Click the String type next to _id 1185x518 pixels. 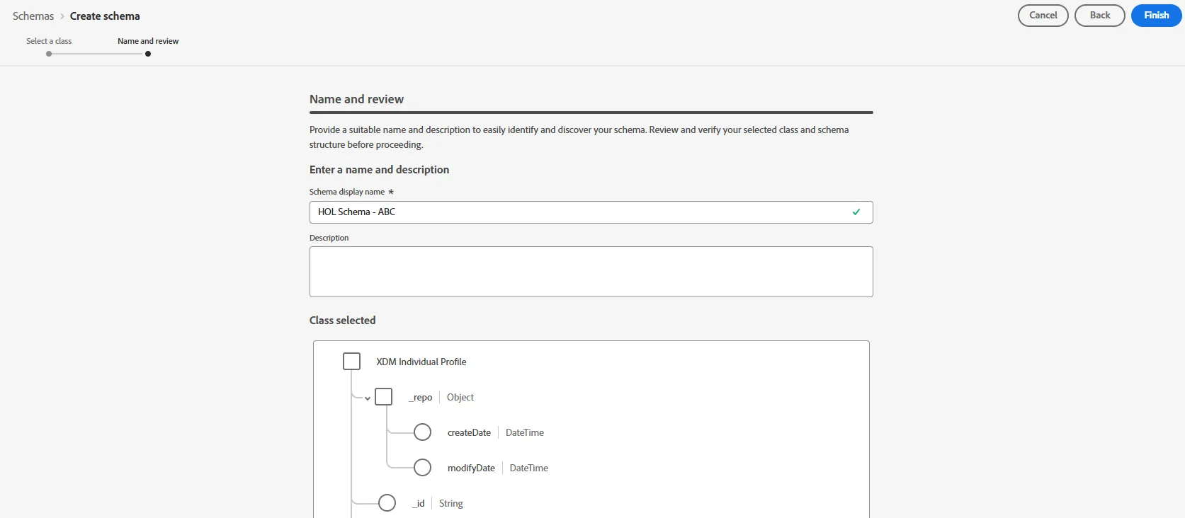(x=451, y=504)
